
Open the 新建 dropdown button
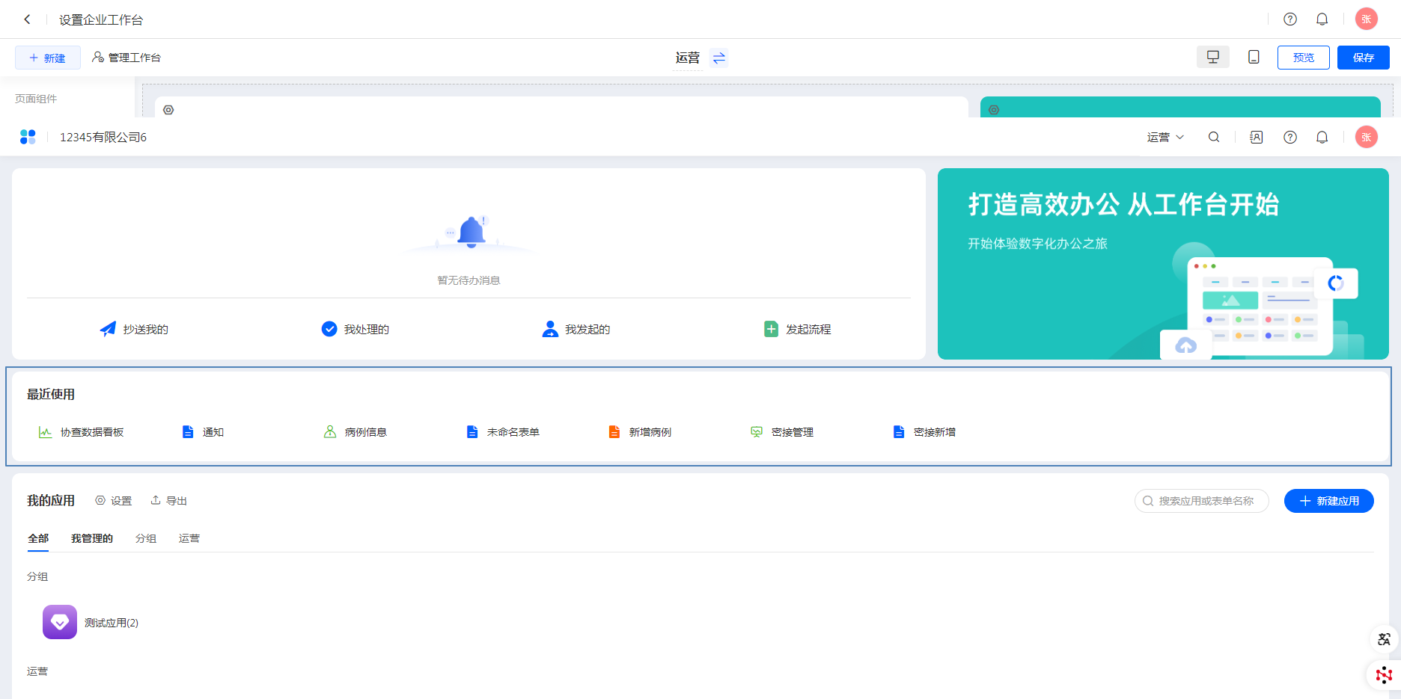(x=48, y=58)
